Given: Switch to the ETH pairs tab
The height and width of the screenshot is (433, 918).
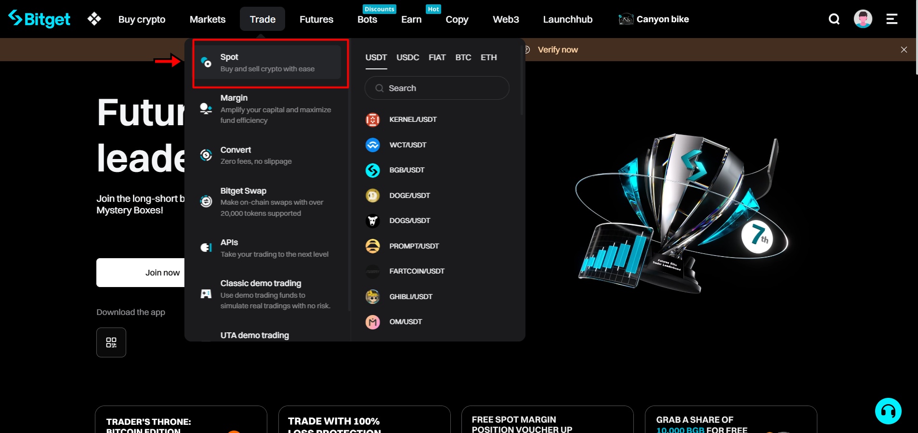Looking at the screenshot, I should (489, 57).
